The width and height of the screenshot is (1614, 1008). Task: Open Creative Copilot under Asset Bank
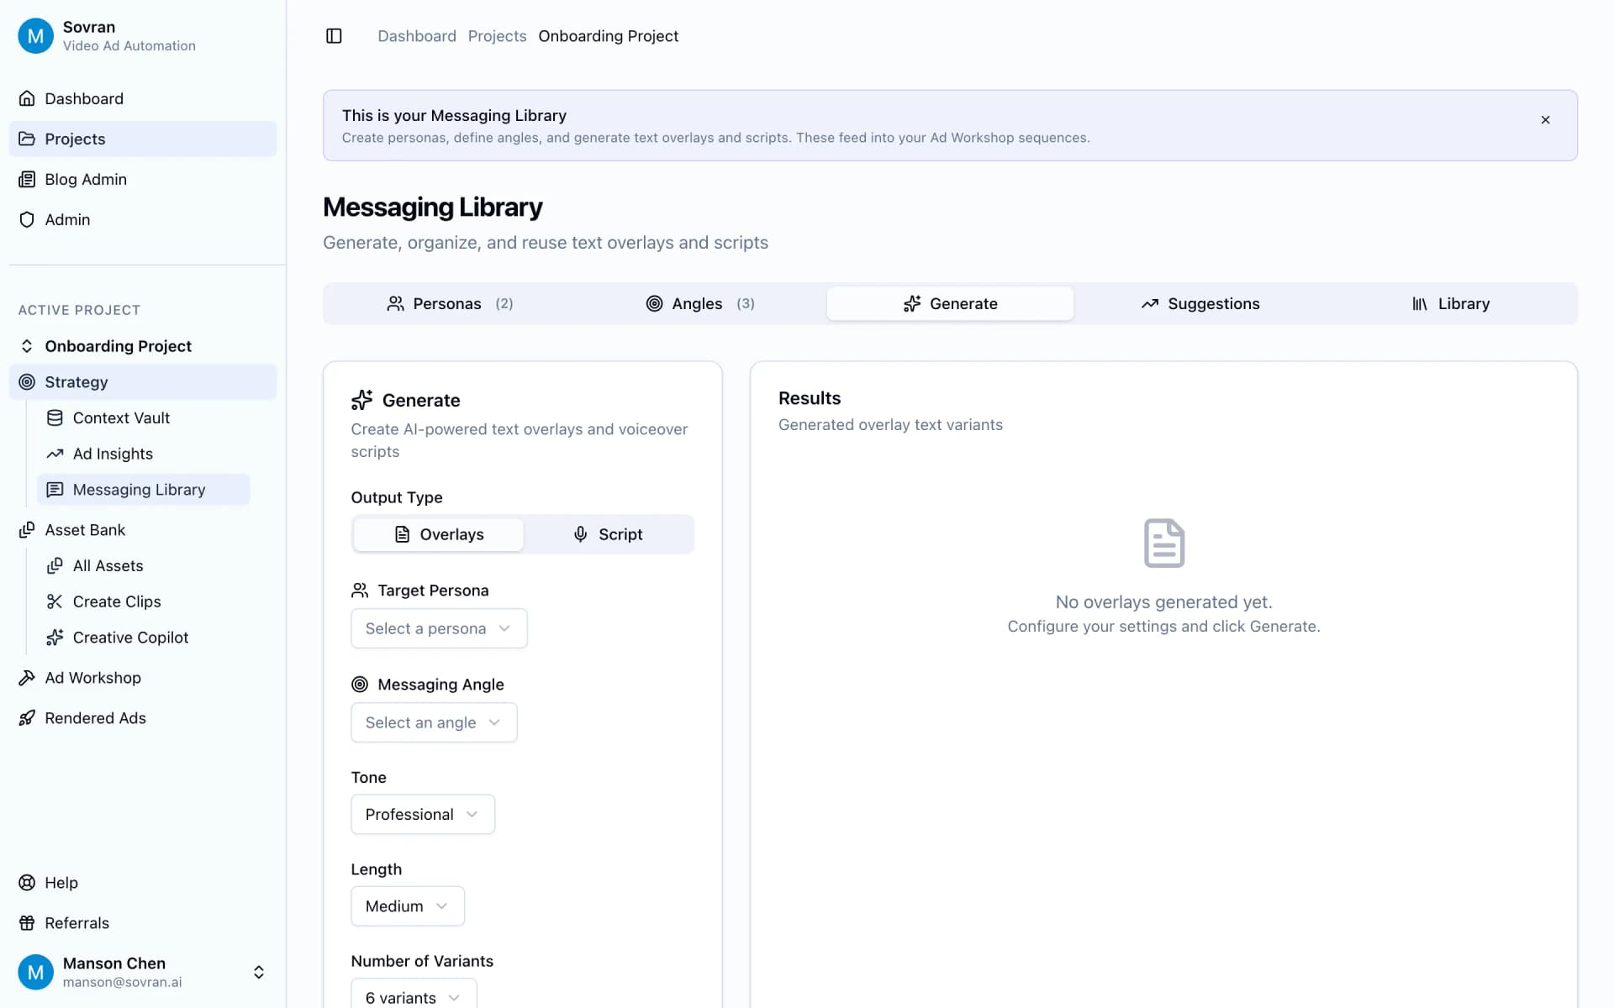click(x=143, y=638)
